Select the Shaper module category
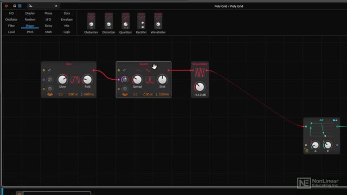Image resolution: width=347 pixels, height=195 pixels. coord(30,25)
